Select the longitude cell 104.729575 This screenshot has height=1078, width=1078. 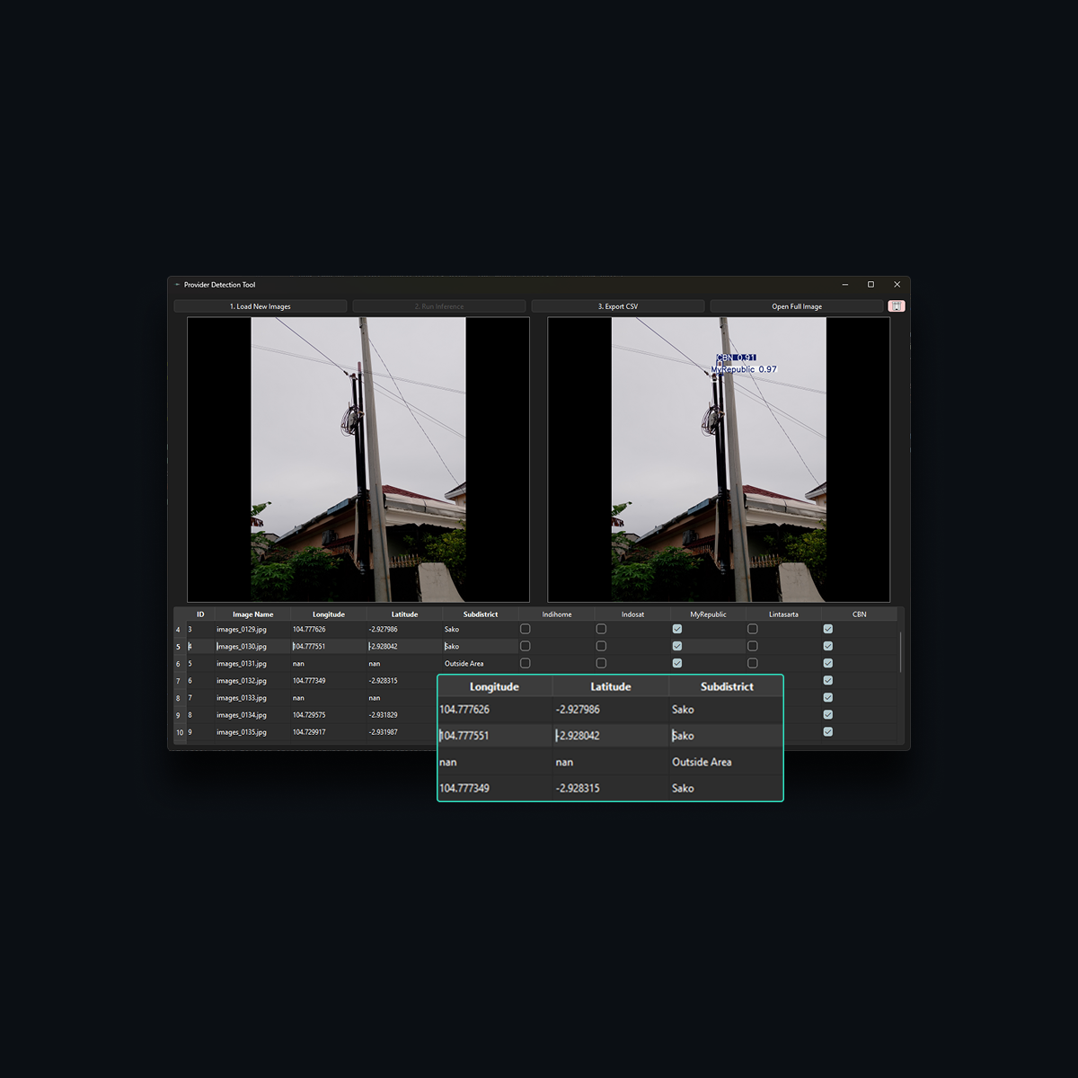pos(309,715)
